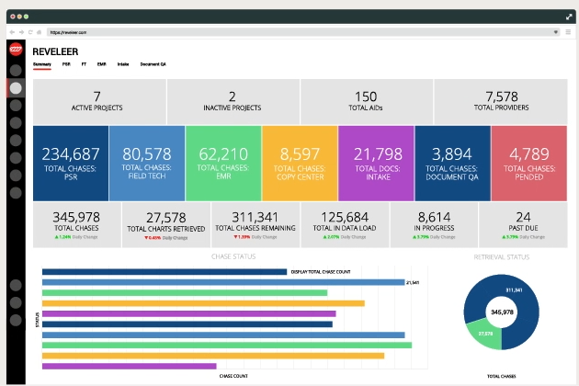The image size is (579, 386).
Task: Click the Retrieval Status chart title
Action: pyautogui.click(x=502, y=257)
